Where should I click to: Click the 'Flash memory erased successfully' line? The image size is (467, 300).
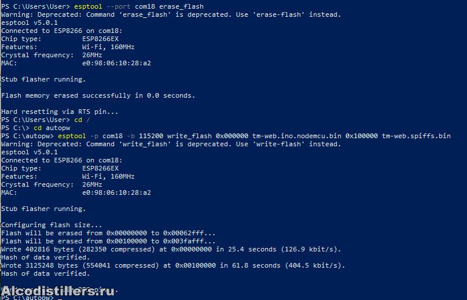coord(98,95)
